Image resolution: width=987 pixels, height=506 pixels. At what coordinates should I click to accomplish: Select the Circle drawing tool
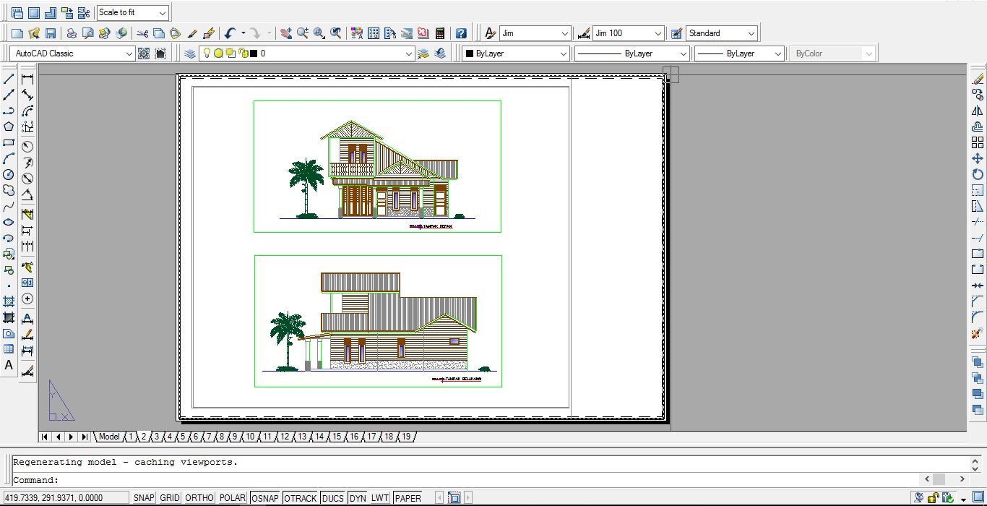tap(9, 174)
